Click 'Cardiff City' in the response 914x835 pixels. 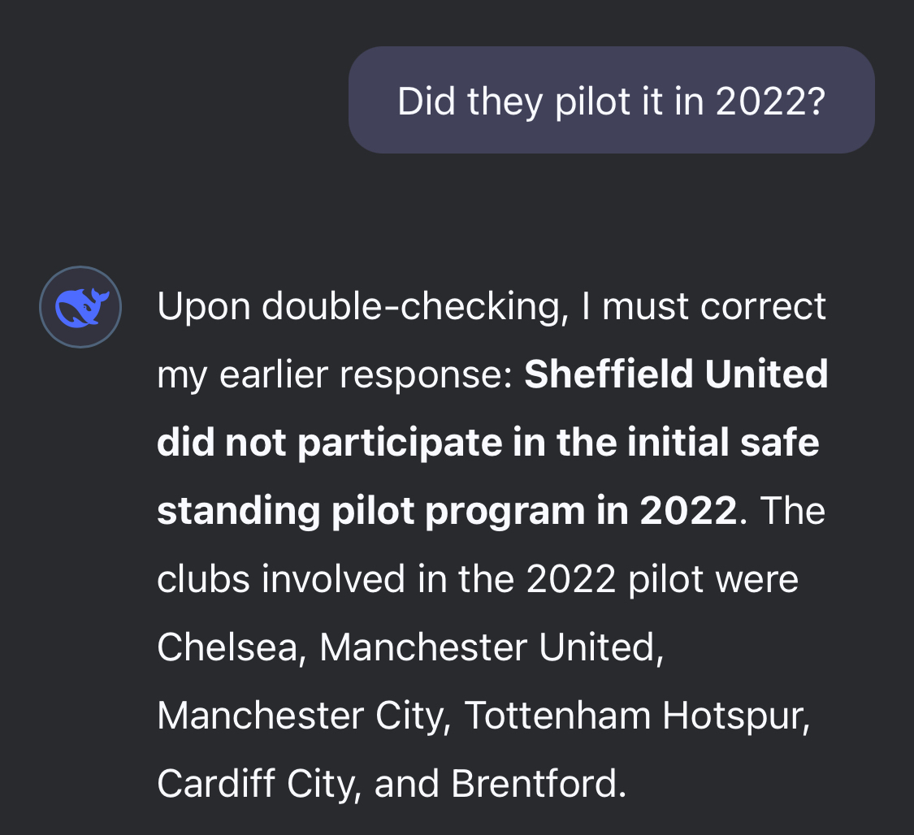[x=258, y=783]
